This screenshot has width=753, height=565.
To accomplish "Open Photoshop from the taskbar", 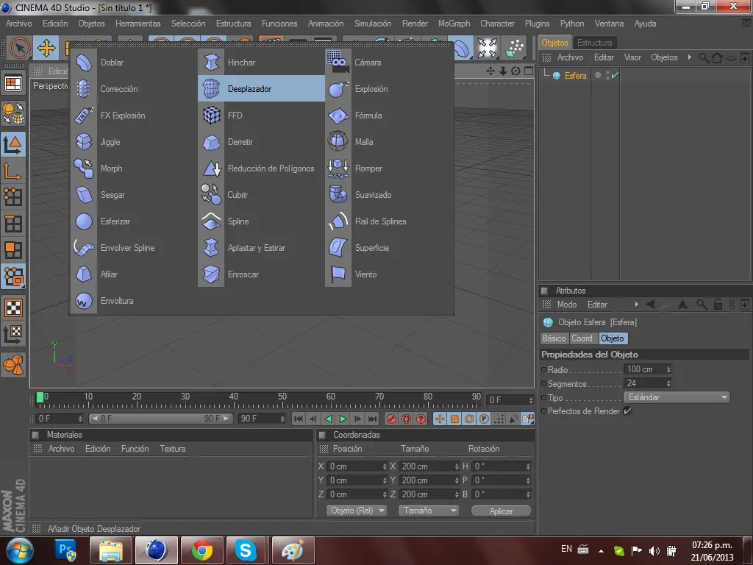I will (x=65, y=550).
